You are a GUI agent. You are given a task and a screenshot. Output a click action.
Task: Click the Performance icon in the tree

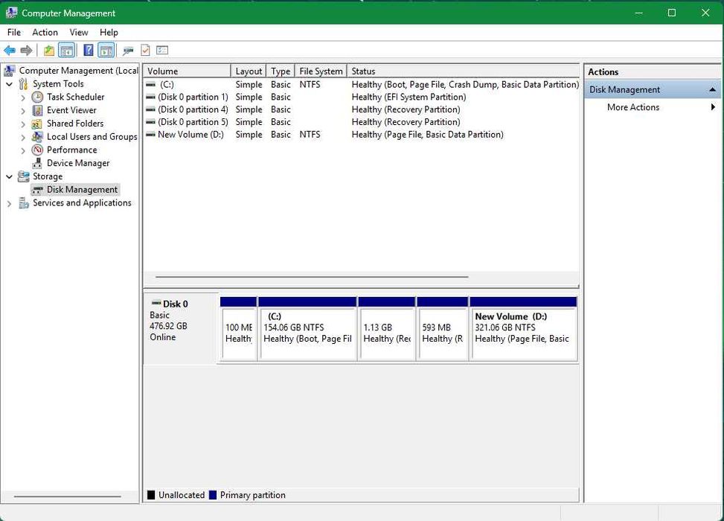pyautogui.click(x=37, y=150)
